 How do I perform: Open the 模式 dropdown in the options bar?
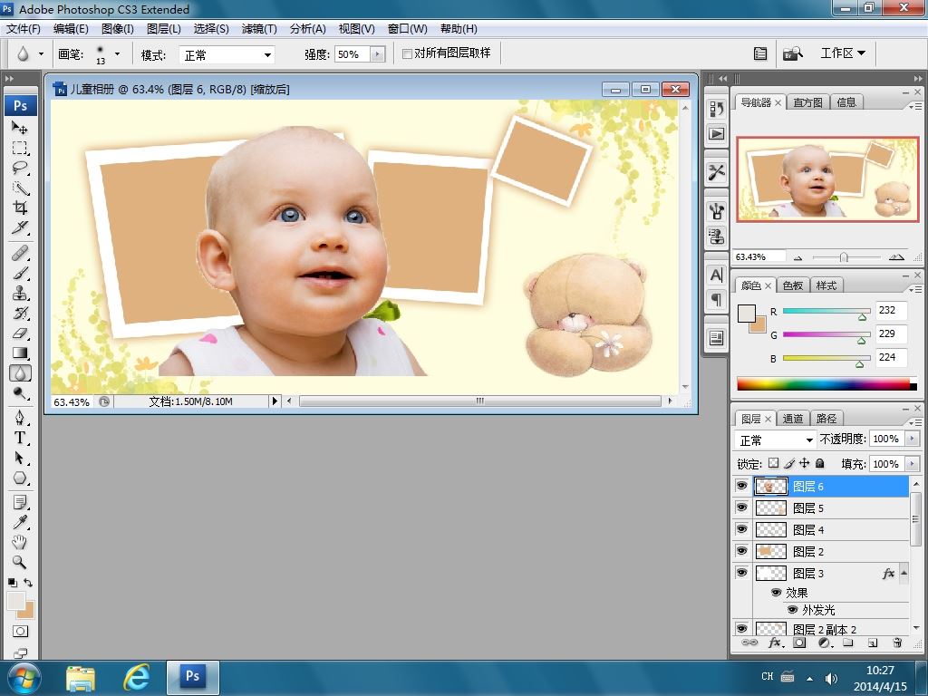coord(227,55)
